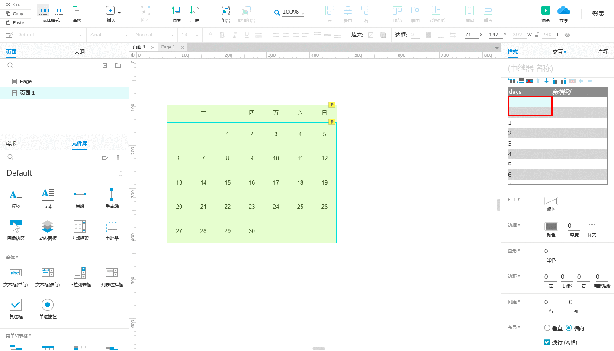Viewport: 614px width, 351px height.
Task: Click the add page icon
Action: point(105,66)
